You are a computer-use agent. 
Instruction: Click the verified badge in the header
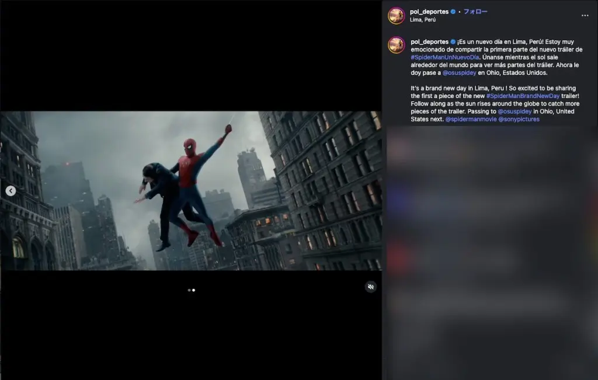coord(453,12)
